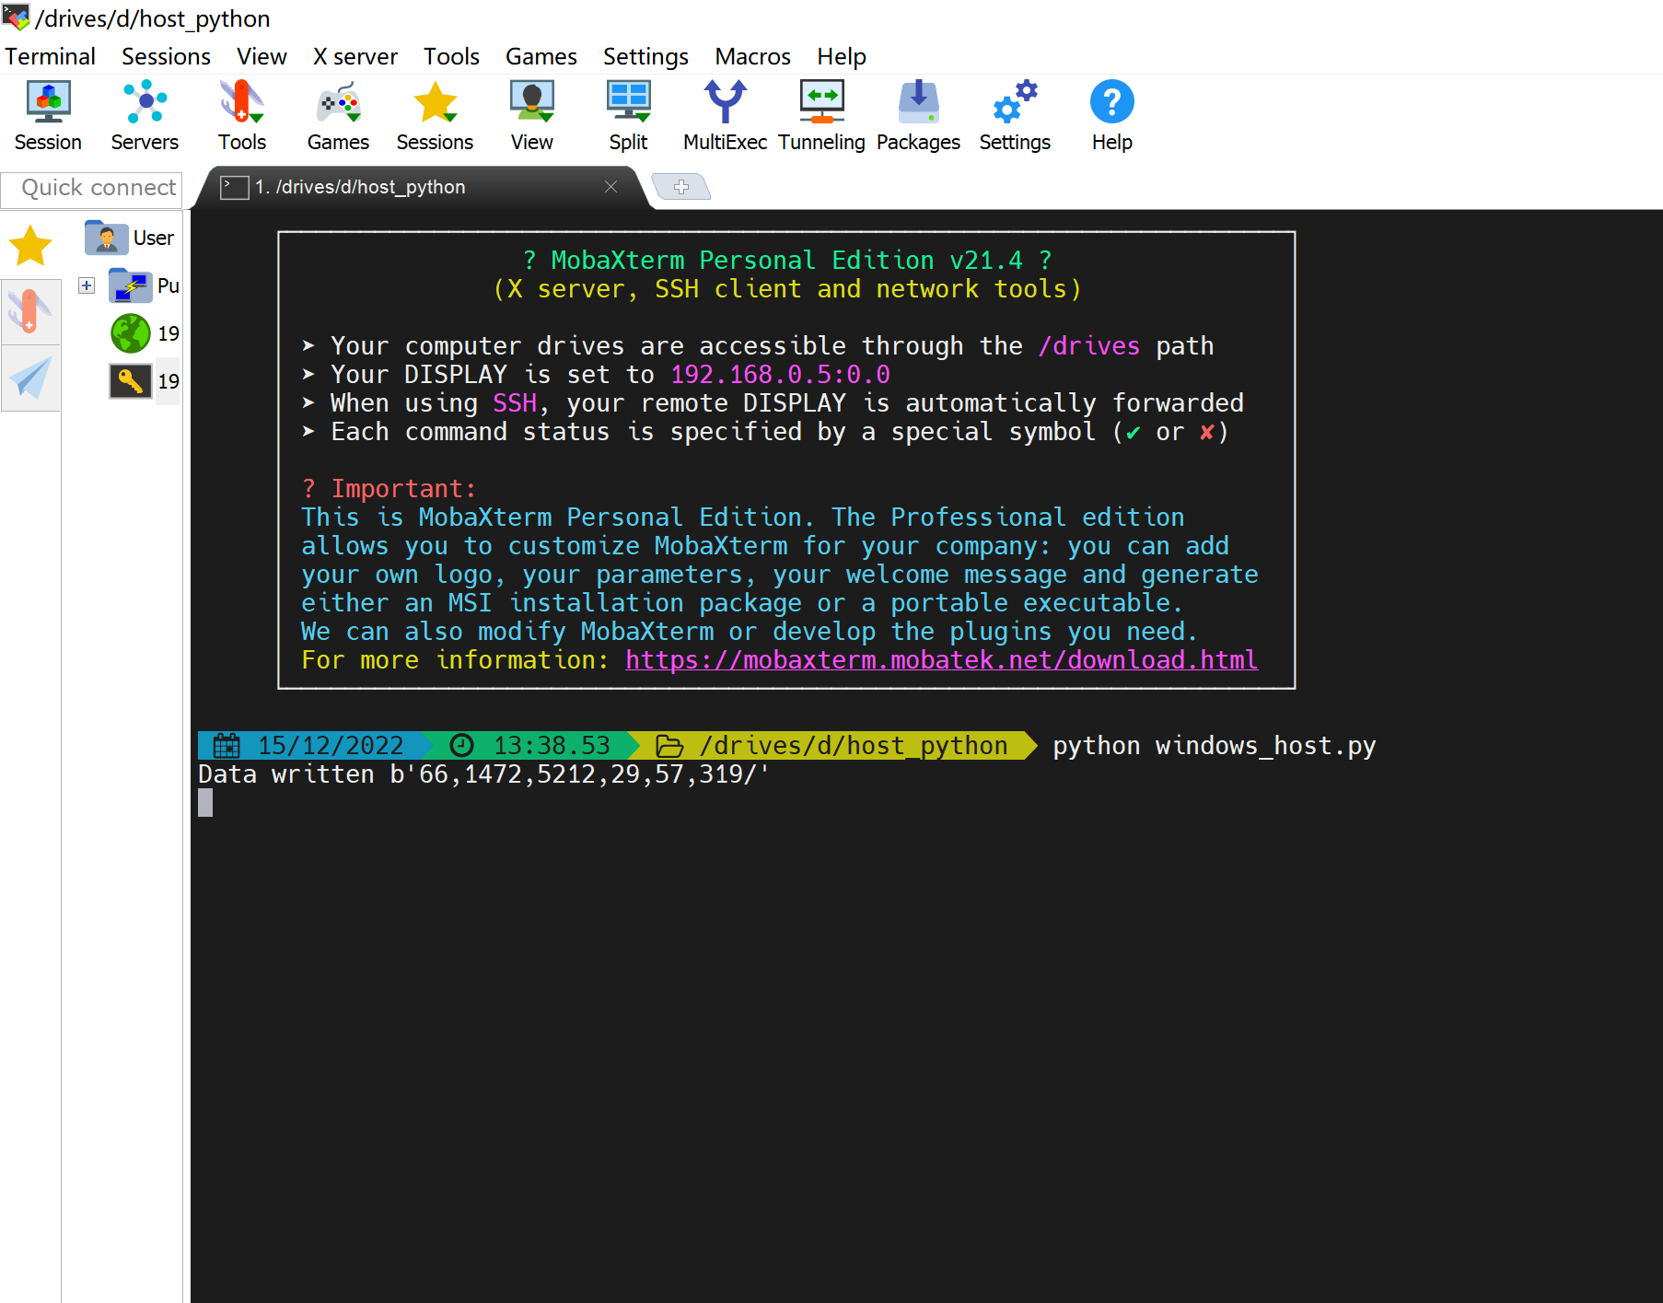Image resolution: width=1663 pixels, height=1303 pixels.
Task: Open the Tools menu in menu bar
Action: [451, 56]
